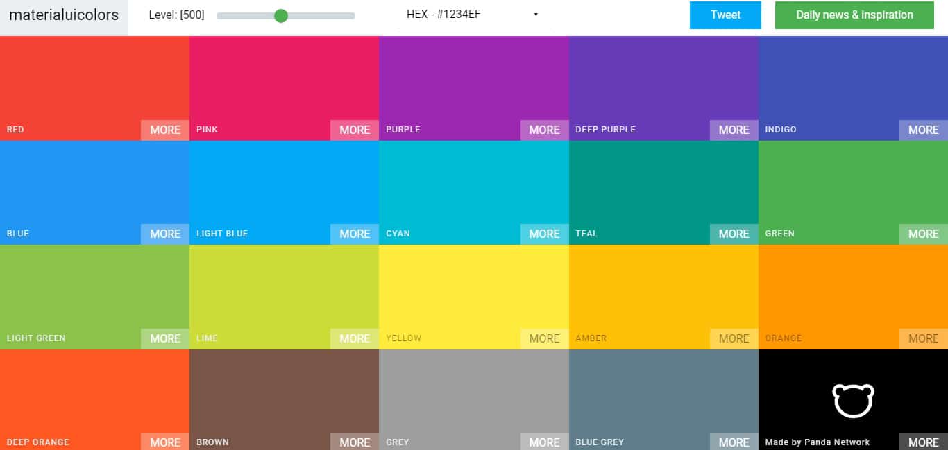Open MORE shades for Lime
The width and height of the screenshot is (948, 450).
(x=355, y=339)
